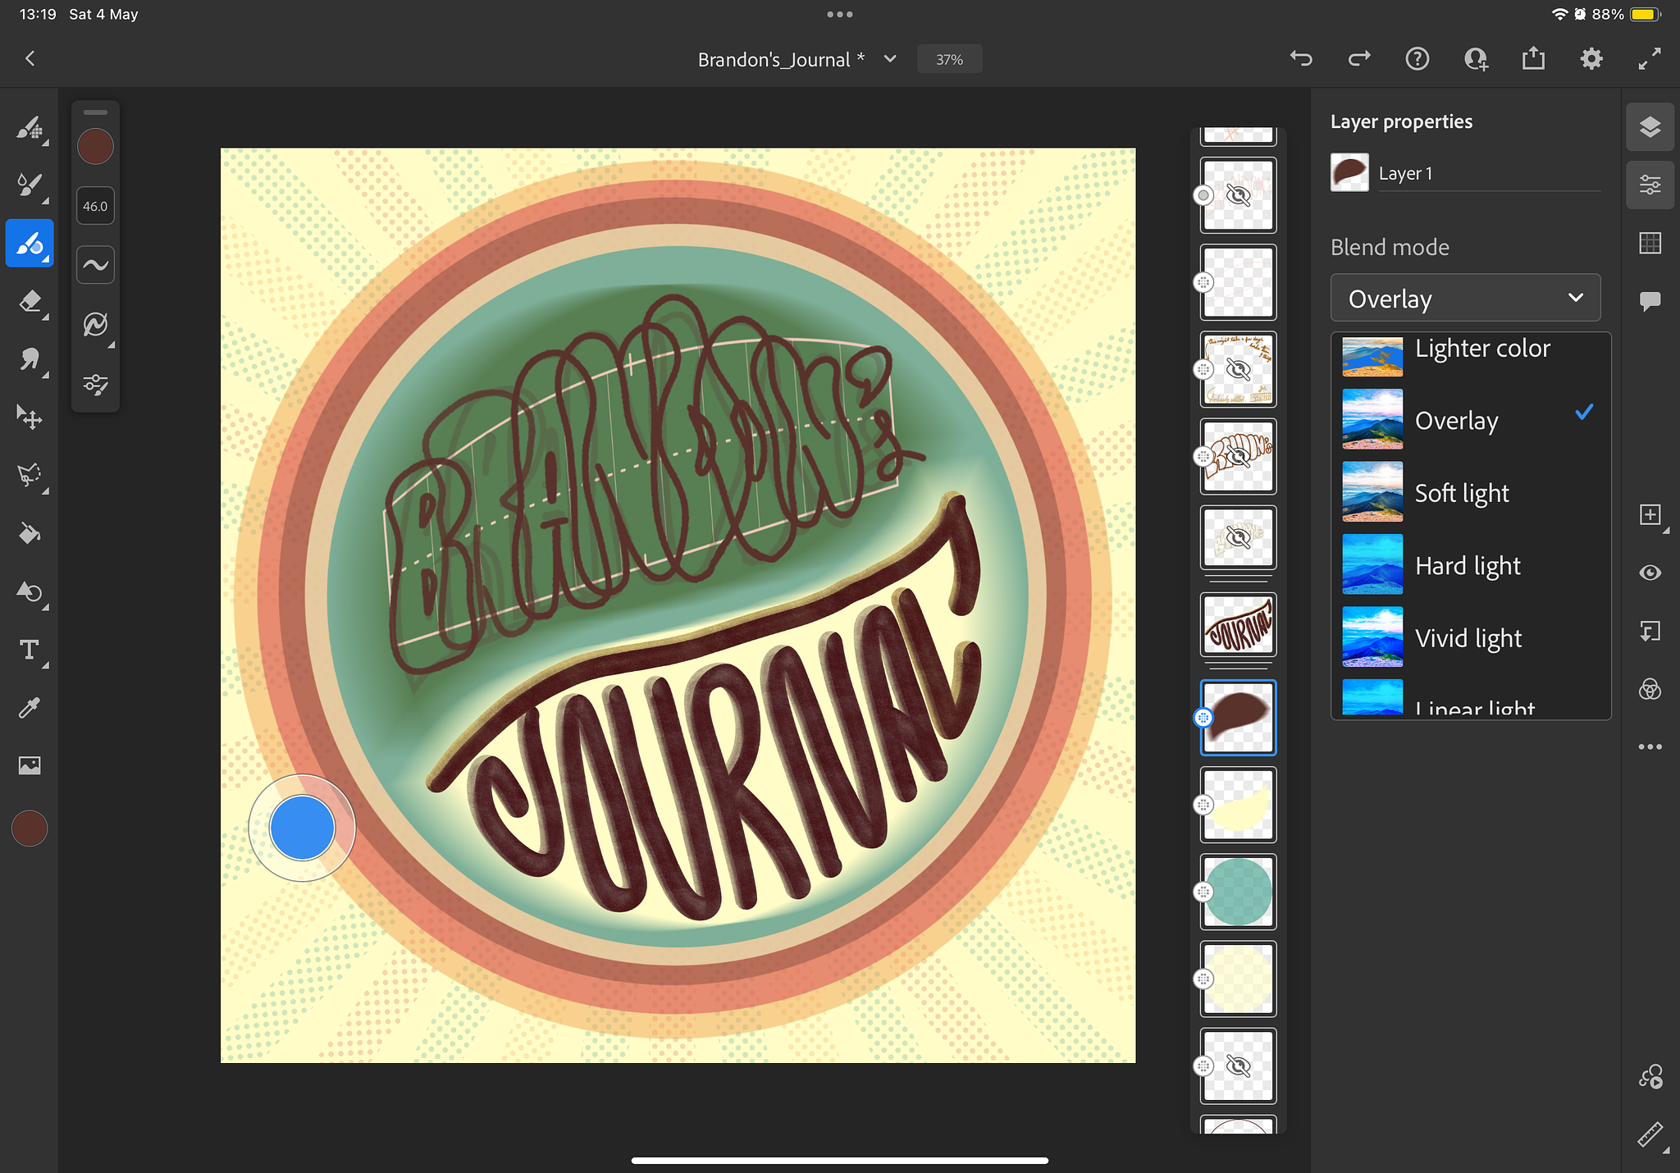The image size is (1680, 1173).
Task: Open the multitasking three-dots menu
Action: point(839,14)
